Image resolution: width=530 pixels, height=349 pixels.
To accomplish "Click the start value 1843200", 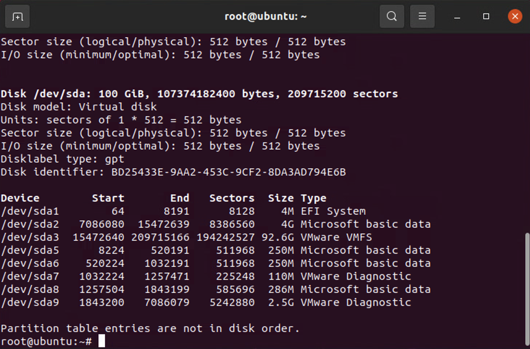I will point(102,302).
